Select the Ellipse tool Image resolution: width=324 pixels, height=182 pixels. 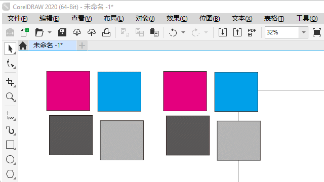10,160
